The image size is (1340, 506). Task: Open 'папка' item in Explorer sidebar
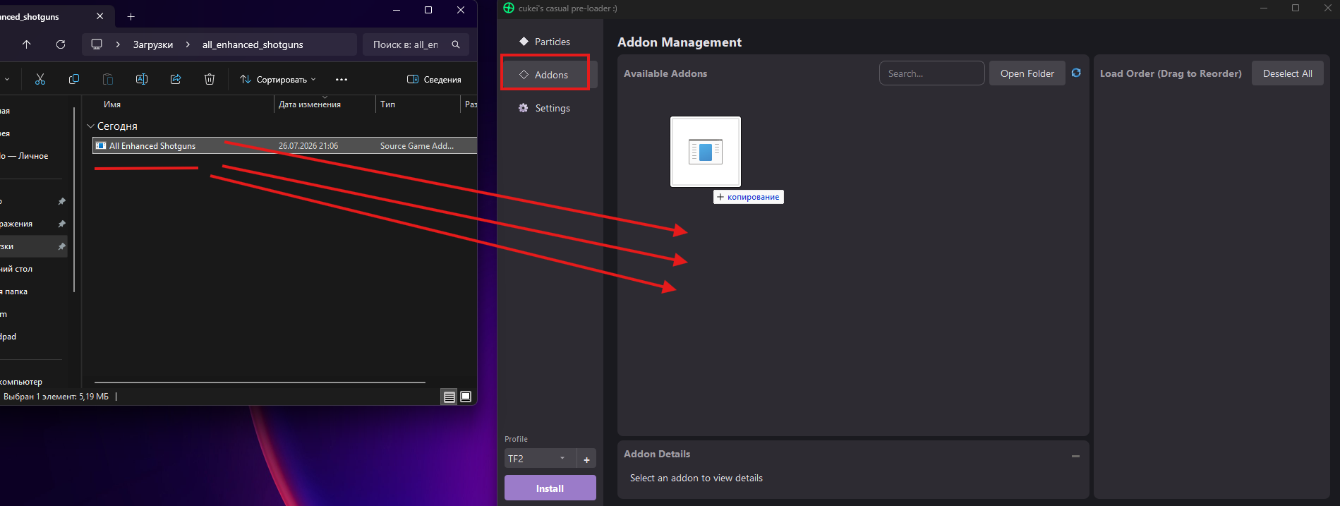(14, 291)
